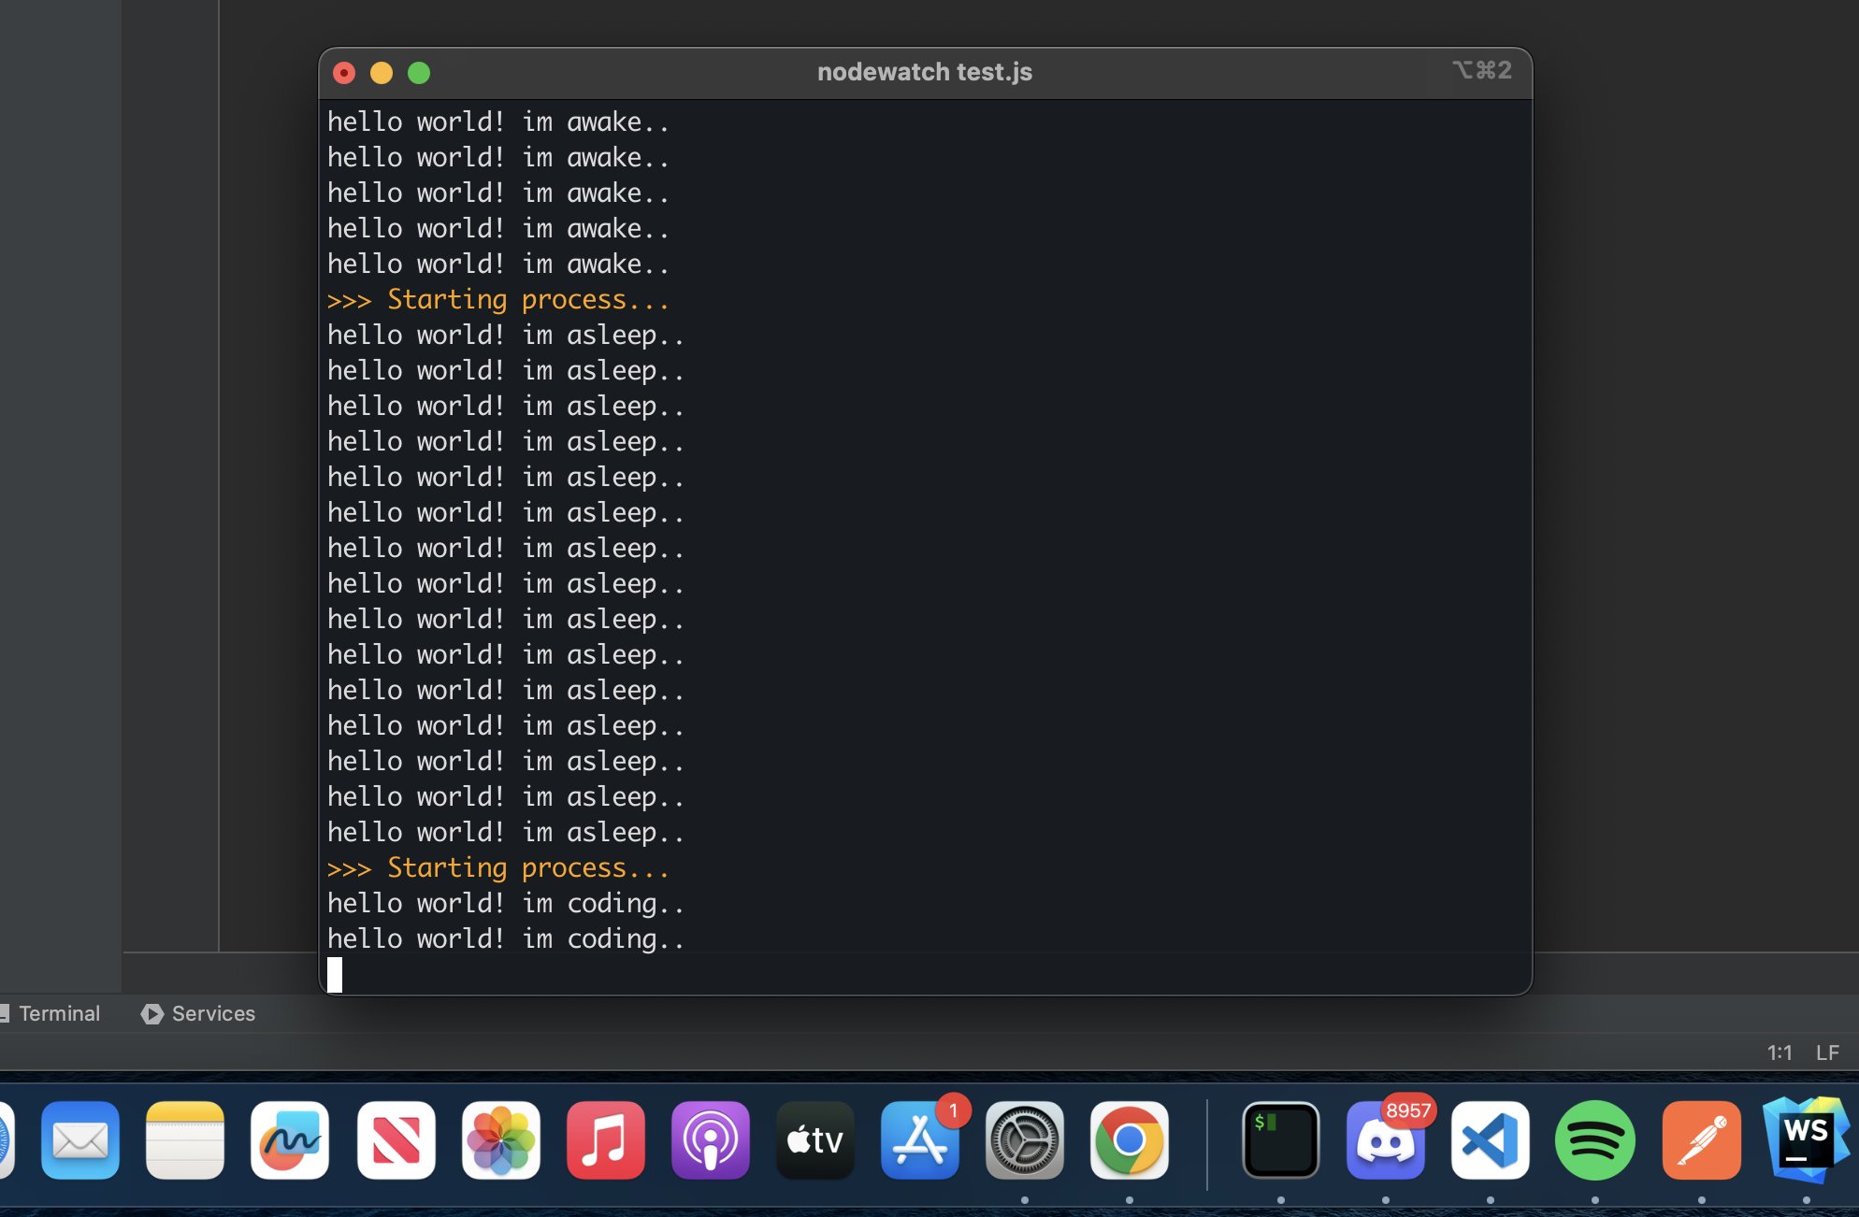
Task: Open the Mail app in dock
Action: [x=80, y=1140]
